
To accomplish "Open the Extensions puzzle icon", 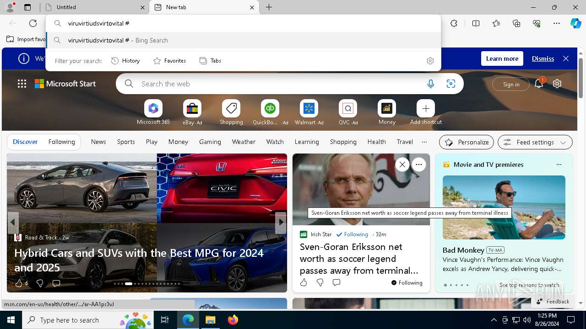I will (454, 23).
